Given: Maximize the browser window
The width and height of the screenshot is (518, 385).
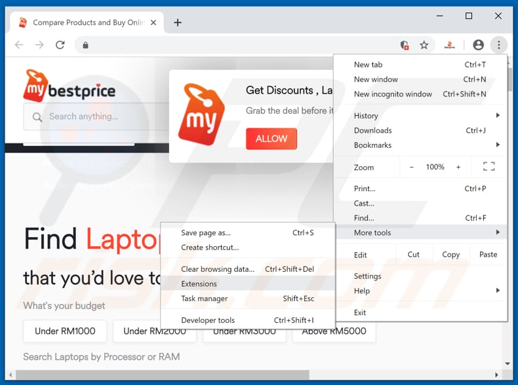Looking at the screenshot, I should click(469, 16).
